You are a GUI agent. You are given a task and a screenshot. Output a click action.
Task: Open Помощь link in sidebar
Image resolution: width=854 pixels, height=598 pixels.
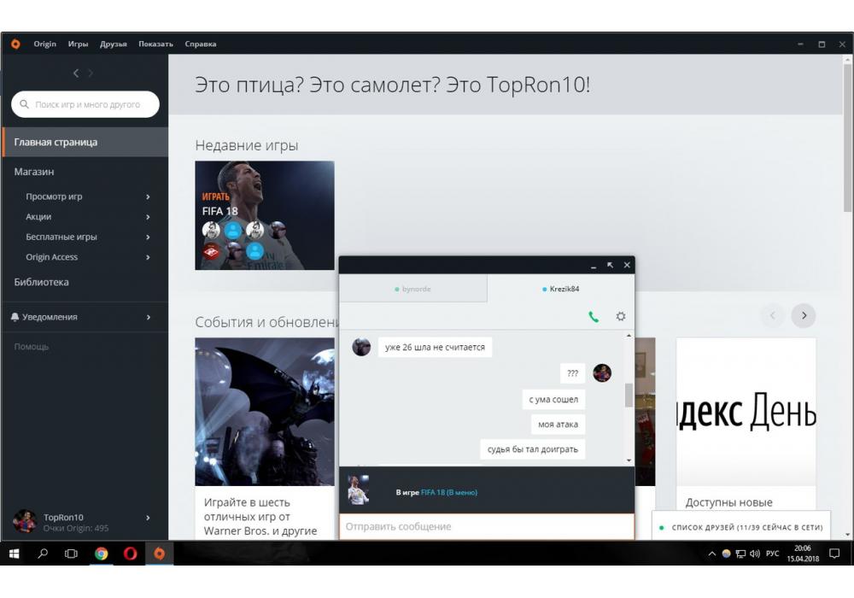point(32,346)
